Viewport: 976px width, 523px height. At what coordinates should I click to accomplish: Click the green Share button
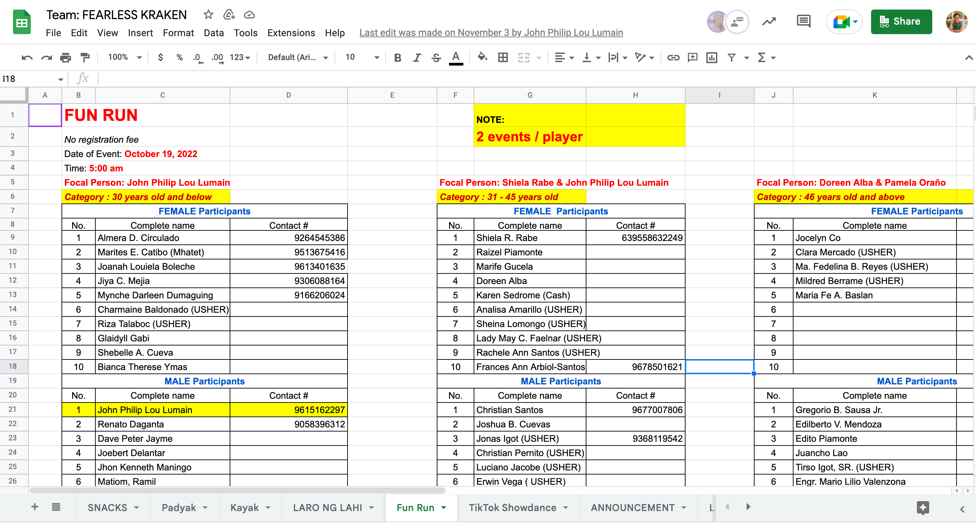[x=901, y=22]
